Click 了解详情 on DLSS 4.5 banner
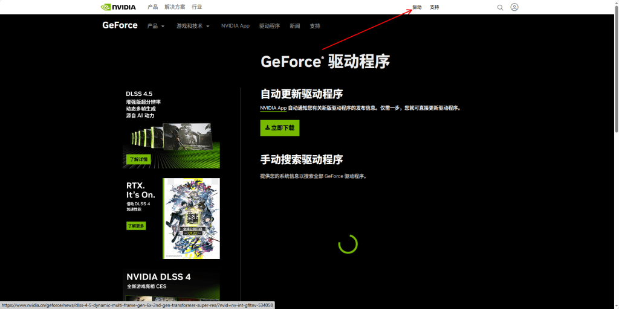 tap(138, 159)
